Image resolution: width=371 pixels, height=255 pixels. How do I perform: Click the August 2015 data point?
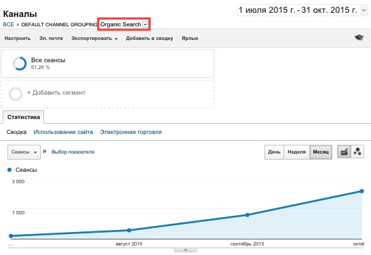click(x=129, y=230)
